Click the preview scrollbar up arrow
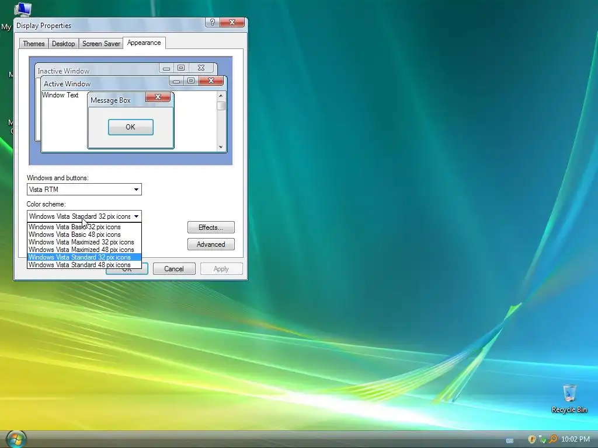The width and height of the screenshot is (598, 448). coord(220,96)
